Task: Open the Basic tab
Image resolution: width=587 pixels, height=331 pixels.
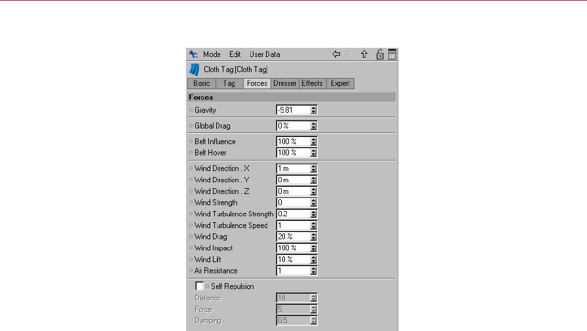Action: [x=202, y=84]
